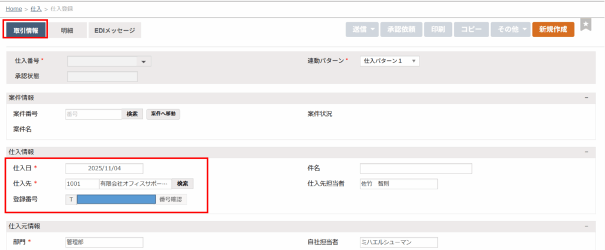The height and width of the screenshot is (250, 605).
Task: Go to Home breadcrumb link
Action: 14,9
